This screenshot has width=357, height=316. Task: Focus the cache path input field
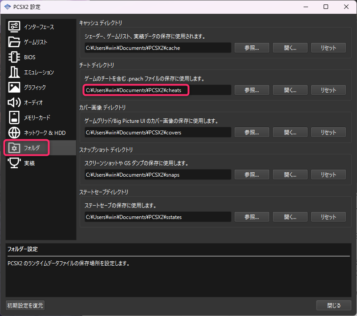coord(158,48)
